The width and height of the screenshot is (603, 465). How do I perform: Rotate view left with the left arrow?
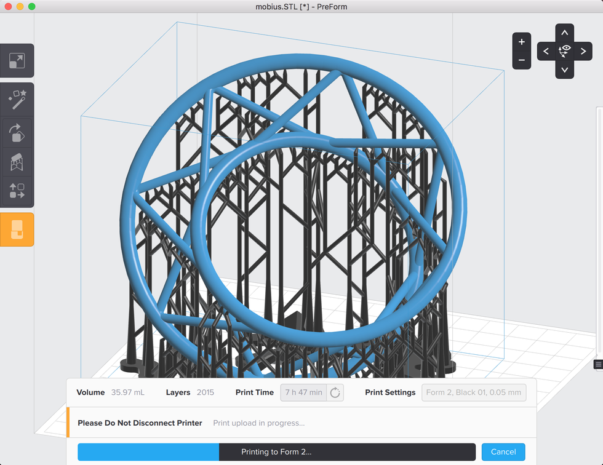point(546,51)
